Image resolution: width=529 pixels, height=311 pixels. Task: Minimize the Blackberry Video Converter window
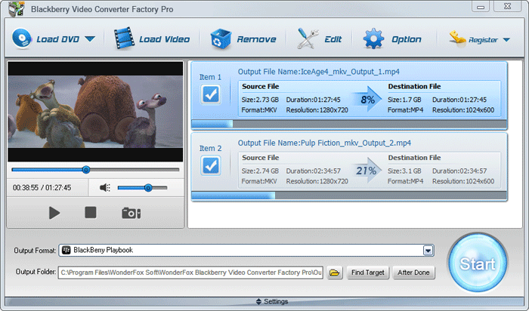(x=481, y=6)
